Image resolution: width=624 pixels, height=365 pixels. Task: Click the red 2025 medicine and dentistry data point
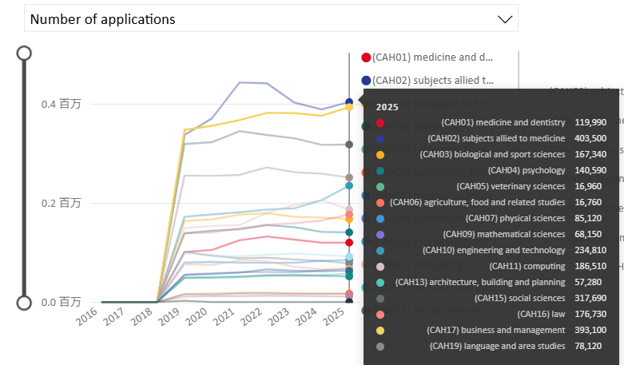pyautogui.click(x=349, y=242)
